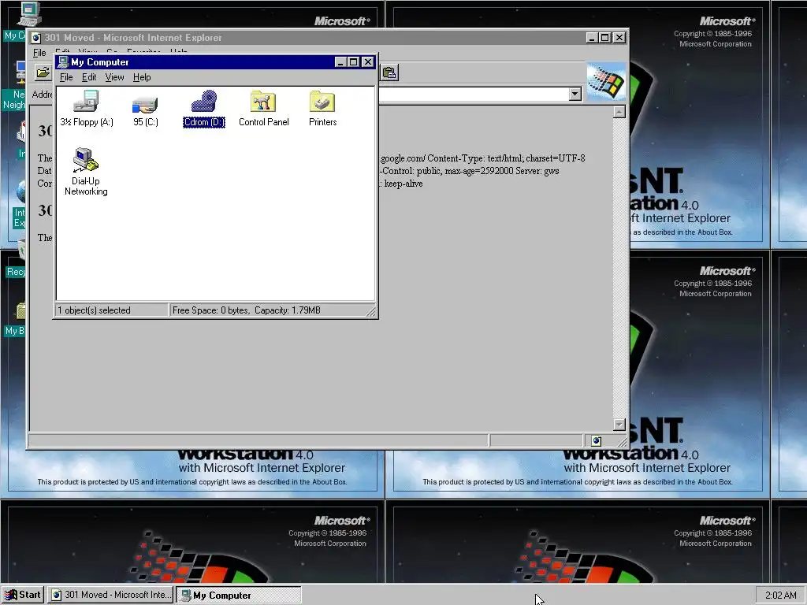Click the Start button on the taskbar

pyautogui.click(x=23, y=595)
